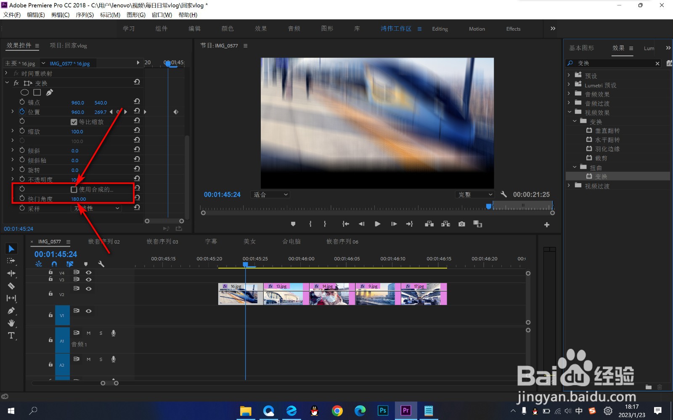Open the button editor plus icon
Image resolution: width=673 pixels, height=420 pixels.
[x=547, y=225]
